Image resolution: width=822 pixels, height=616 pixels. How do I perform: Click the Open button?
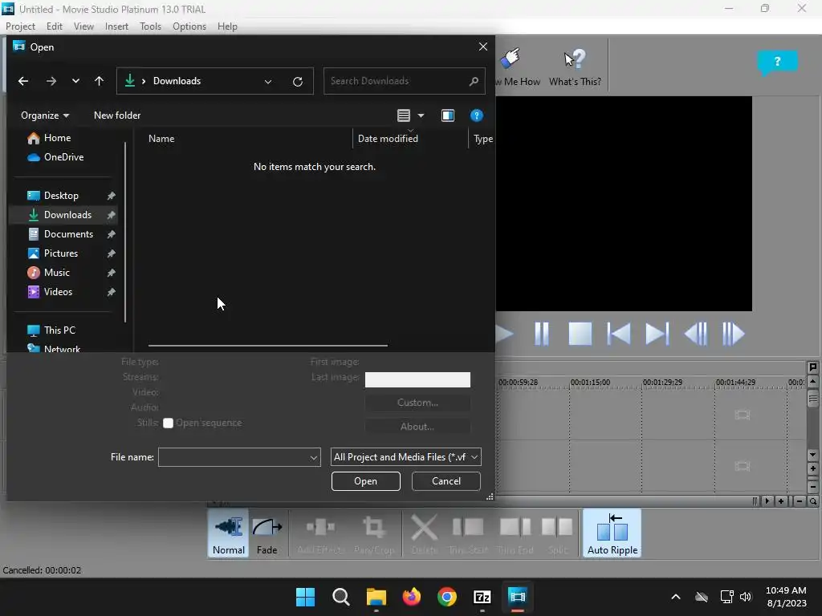point(365,481)
